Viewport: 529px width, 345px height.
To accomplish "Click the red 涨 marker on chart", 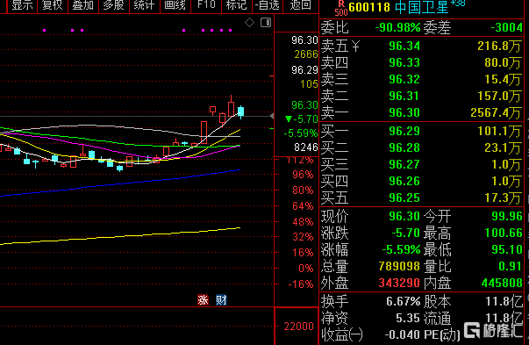I will [203, 299].
